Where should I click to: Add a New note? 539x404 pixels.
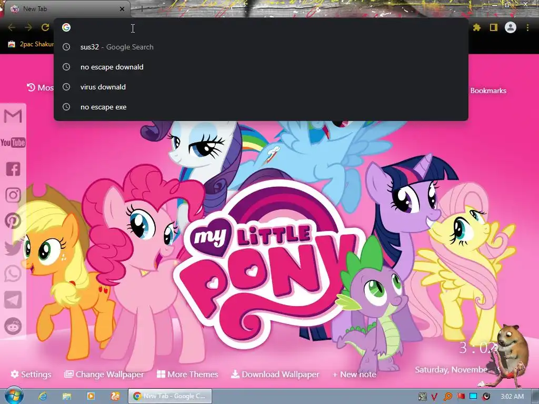[354, 374]
